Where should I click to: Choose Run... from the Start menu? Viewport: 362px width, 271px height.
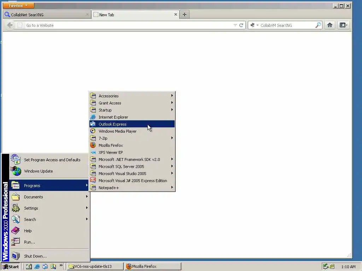tap(49, 242)
